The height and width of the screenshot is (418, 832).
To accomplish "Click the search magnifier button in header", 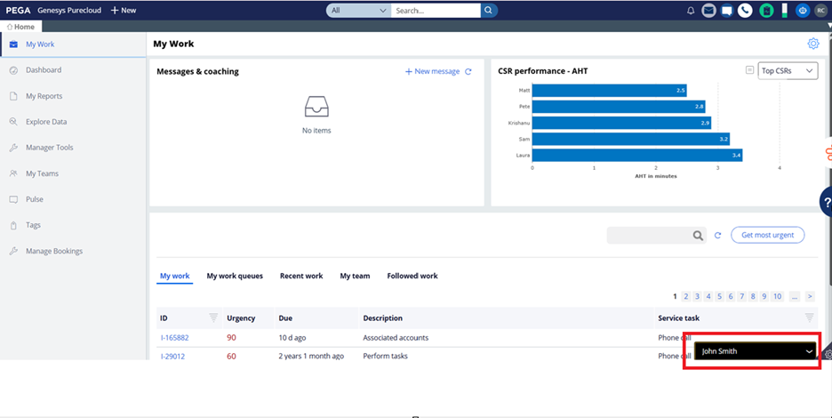I will [x=489, y=10].
